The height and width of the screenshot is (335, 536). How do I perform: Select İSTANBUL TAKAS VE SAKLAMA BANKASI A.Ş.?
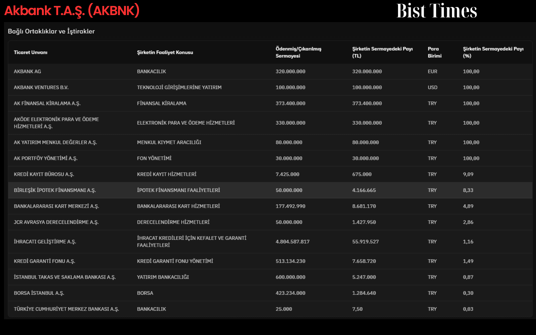click(x=65, y=277)
